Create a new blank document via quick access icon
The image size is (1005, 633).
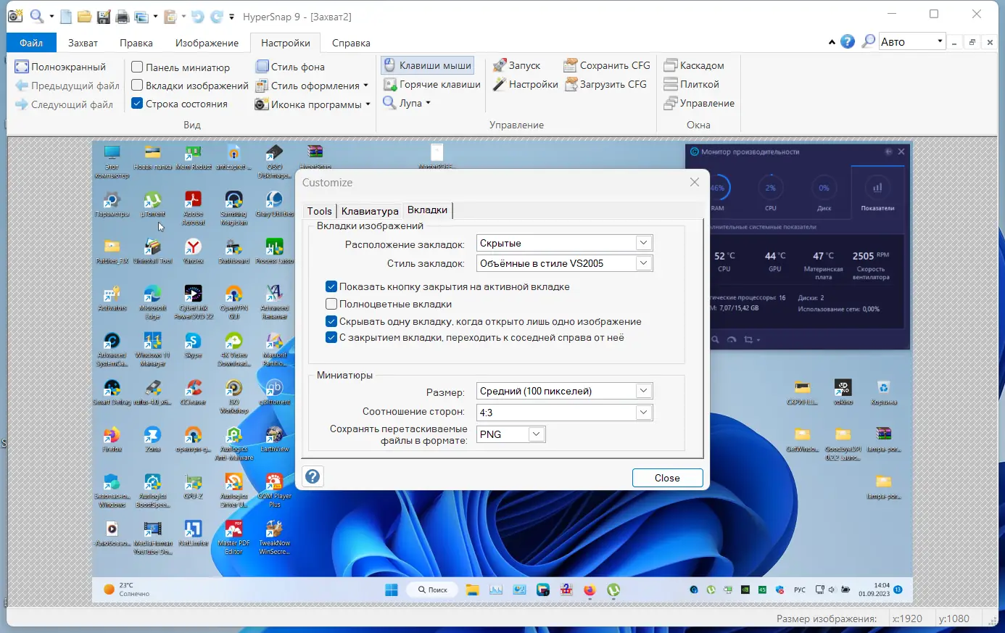(66, 16)
